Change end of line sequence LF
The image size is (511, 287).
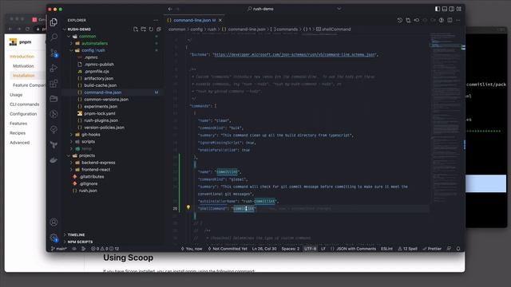click(x=323, y=249)
